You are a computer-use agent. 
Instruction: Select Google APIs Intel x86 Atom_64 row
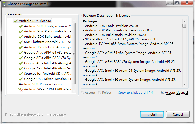[45, 63]
